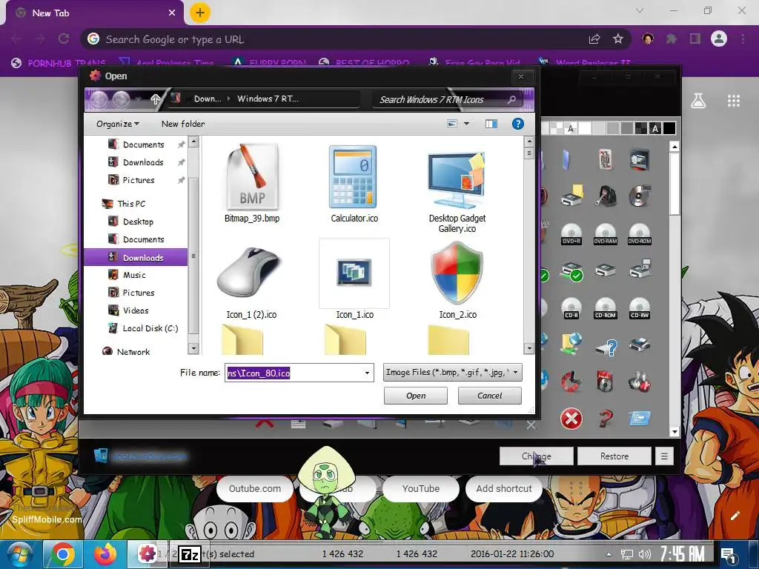Select the DVD-ROM disc icon in the grid
Image resolution: width=759 pixels, height=569 pixels.
(640, 234)
